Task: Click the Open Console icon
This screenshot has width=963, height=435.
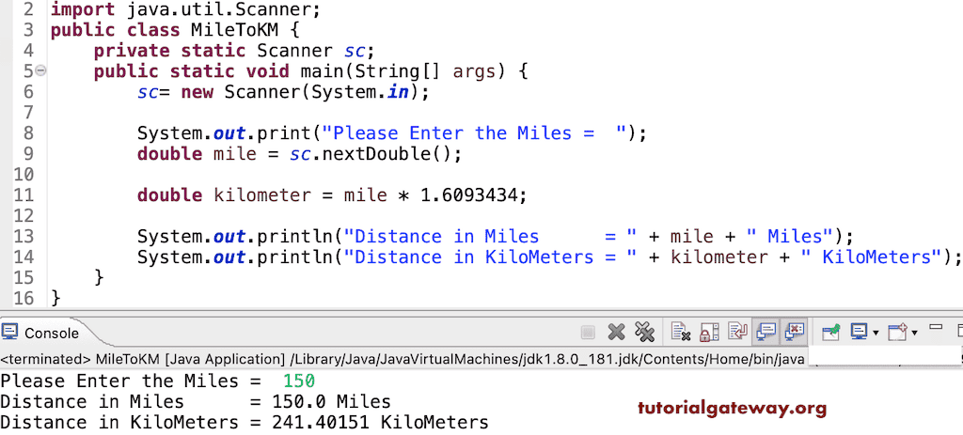Action: [896, 332]
